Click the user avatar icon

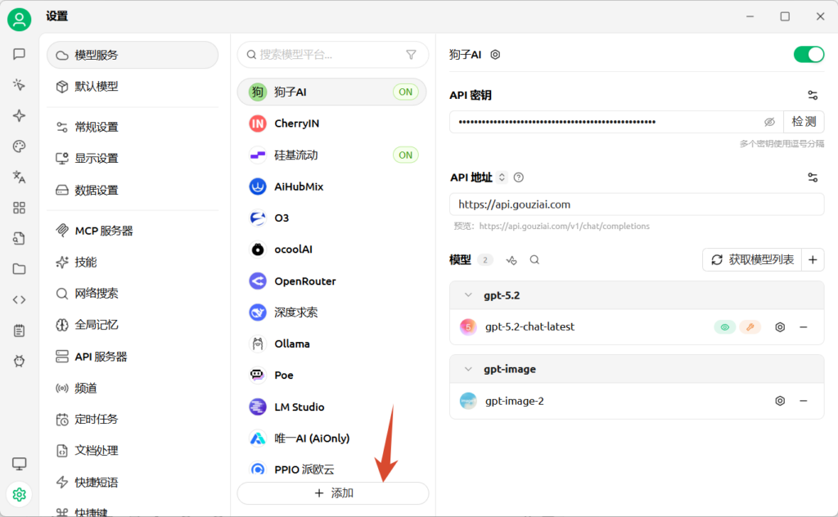[x=20, y=20]
